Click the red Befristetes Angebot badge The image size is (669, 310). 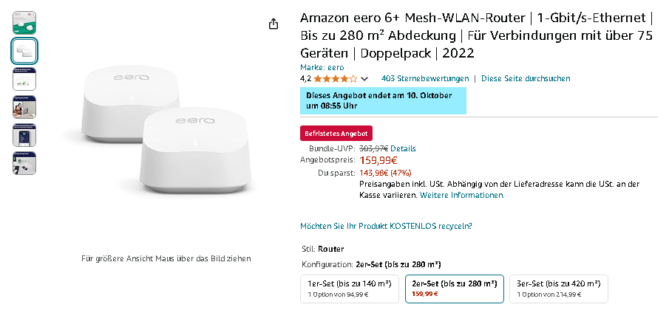click(x=336, y=134)
